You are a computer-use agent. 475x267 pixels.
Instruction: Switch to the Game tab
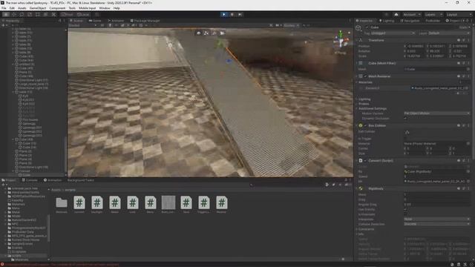(x=95, y=21)
